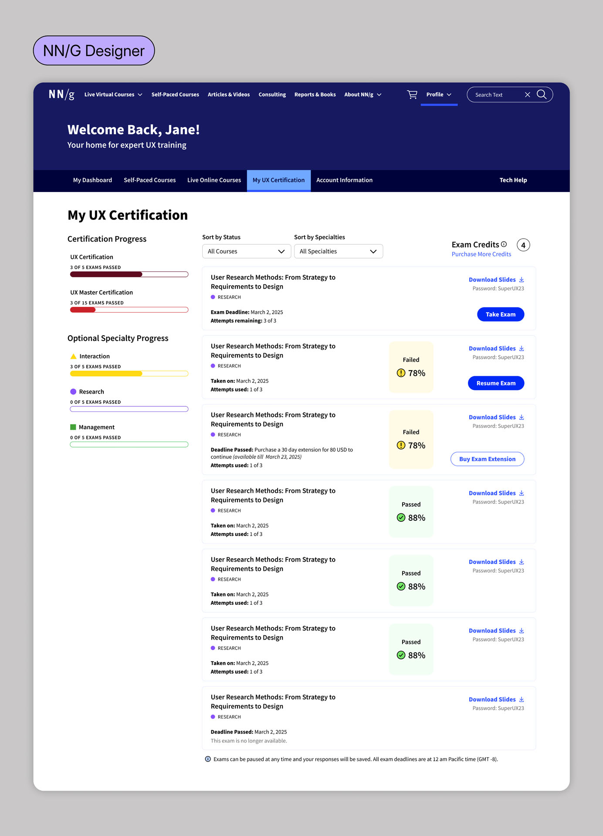Expand the Live Virtual Courses menu
The width and height of the screenshot is (603, 836).
point(113,94)
